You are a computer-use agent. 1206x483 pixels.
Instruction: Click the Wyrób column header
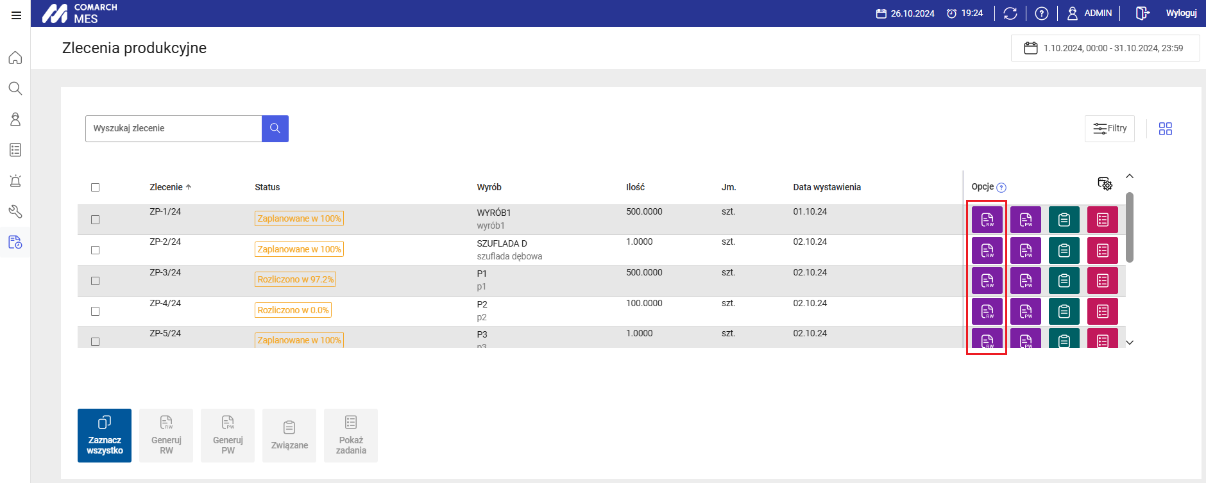489,187
